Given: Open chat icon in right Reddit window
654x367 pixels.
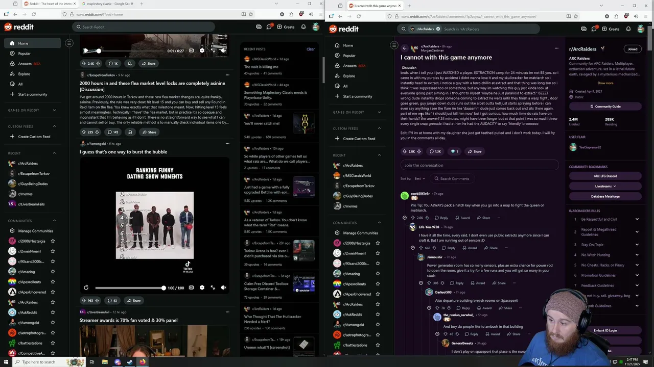Looking at the screenshot, I should (594, 29).
